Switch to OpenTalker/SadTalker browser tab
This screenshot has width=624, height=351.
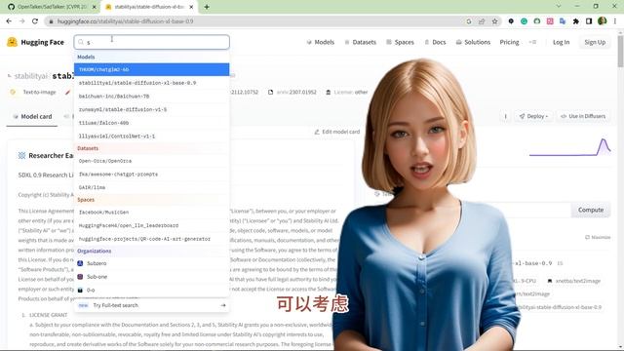(51, 7)
